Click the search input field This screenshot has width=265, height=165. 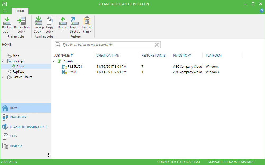click(x=106, y=44)
